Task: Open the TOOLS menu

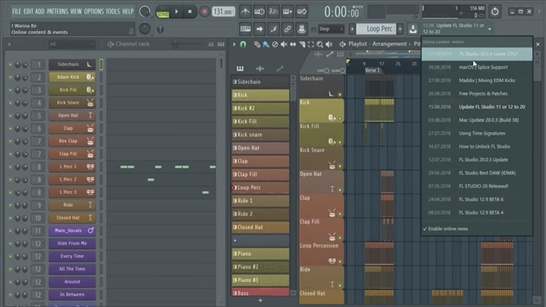Action: point(113,11)
